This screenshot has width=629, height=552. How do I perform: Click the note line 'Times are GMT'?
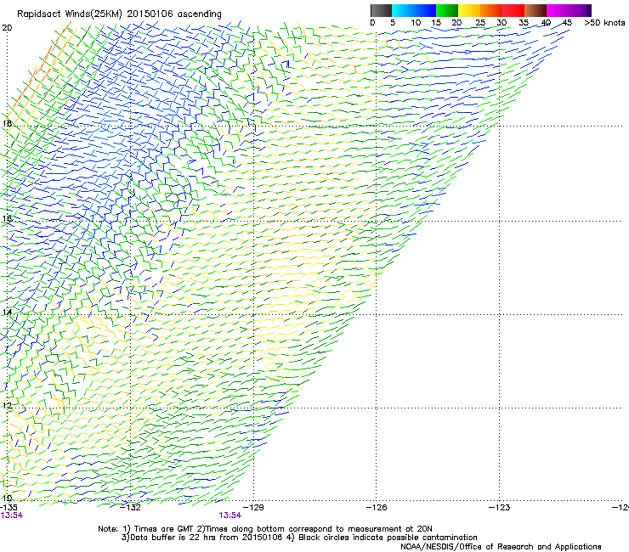click(x=265, y=529)
